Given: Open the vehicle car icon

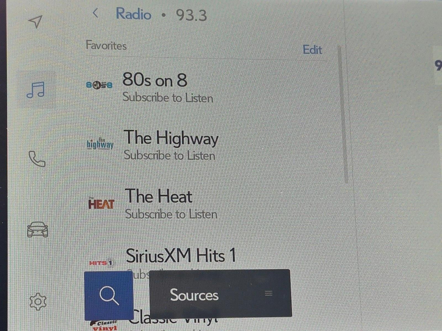Looking at the screenshot, I should [38, 229].
